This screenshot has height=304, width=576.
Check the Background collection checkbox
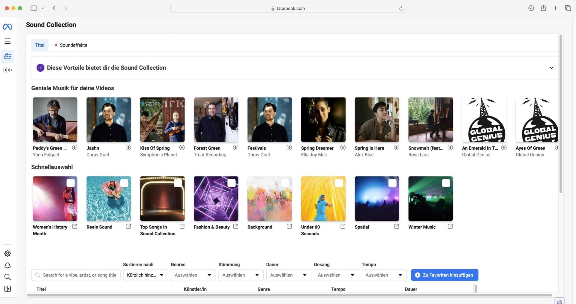coord(285,183)
